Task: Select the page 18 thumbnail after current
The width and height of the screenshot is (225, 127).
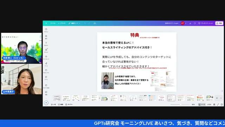Action: [x=181, y=98]
